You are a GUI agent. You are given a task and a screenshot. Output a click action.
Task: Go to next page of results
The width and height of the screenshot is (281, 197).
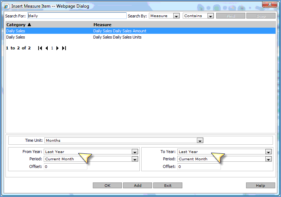click(x=58, y=48)
